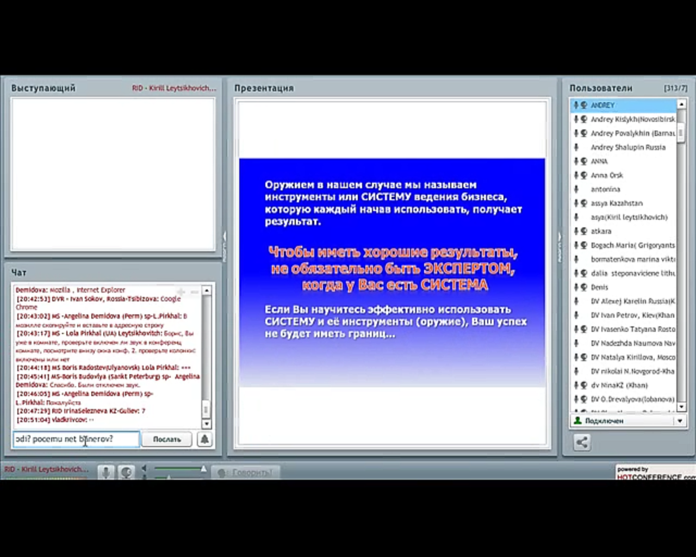Click the Послать send button
The image size is (696, 557).
pyautogui.click(x=167, y=439)
